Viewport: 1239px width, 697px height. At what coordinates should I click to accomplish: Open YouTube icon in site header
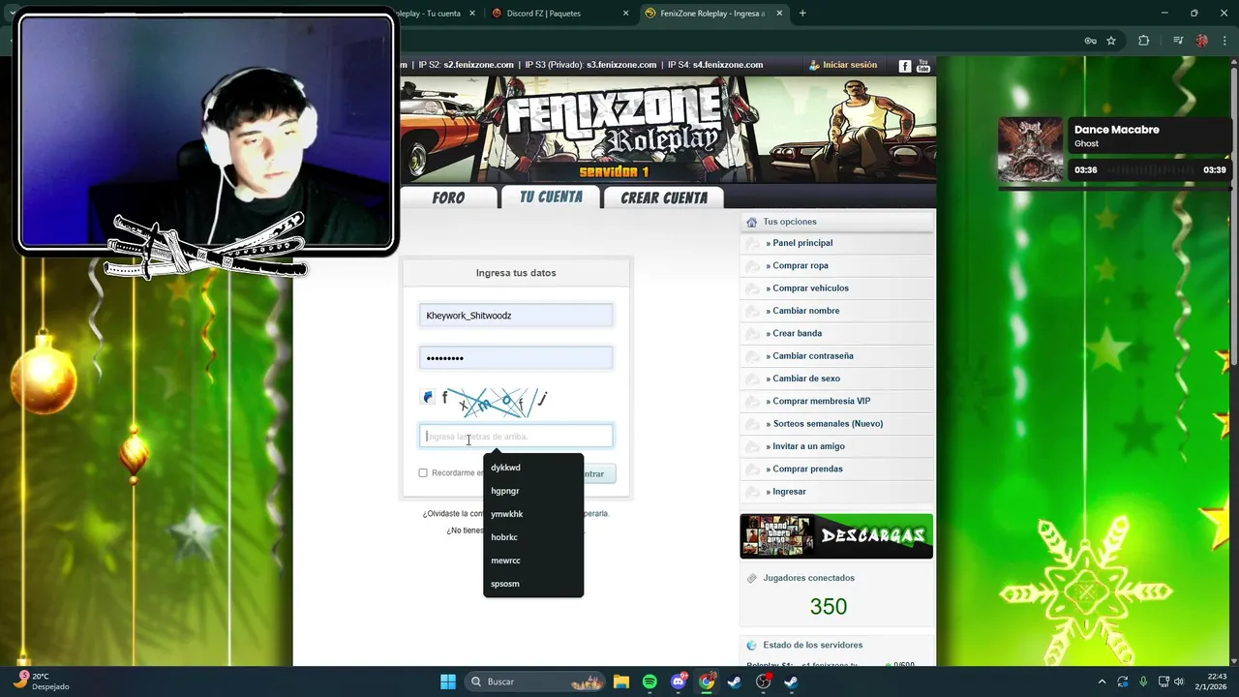coord(923,66)
